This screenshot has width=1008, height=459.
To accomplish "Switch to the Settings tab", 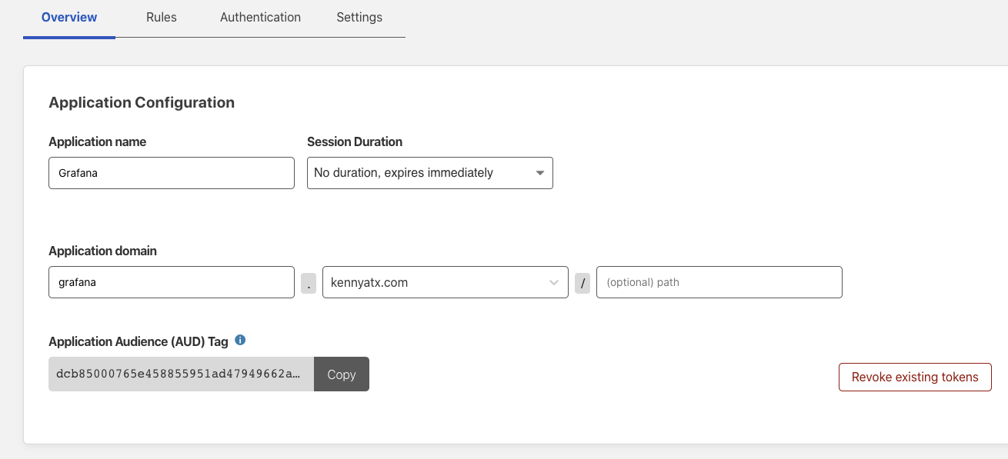I will (x=359, y=17).
